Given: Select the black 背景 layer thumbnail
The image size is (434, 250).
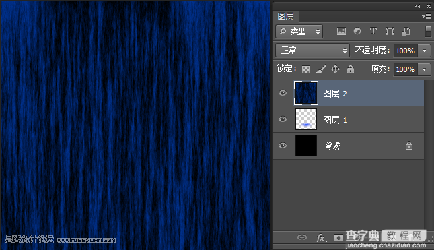Looking at the screenshot, I should click(306, 146).
